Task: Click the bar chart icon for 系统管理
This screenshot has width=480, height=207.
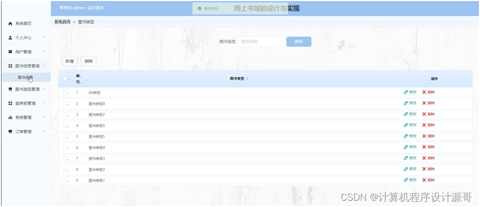Action: pos(10,117)
